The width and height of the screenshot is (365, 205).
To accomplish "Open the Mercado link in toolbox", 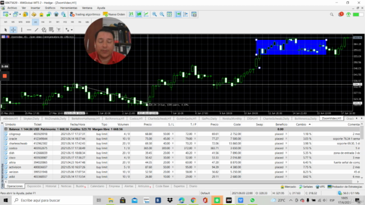I will pos(288,187).
